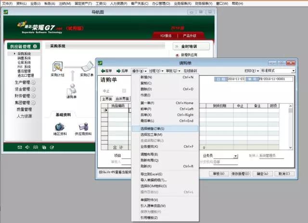Click the 导航图 window title icon
Screen dimensions: 308x223
coord(6,12)
